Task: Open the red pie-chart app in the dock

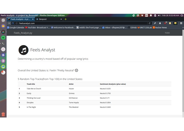Action: tap(3, 72)
